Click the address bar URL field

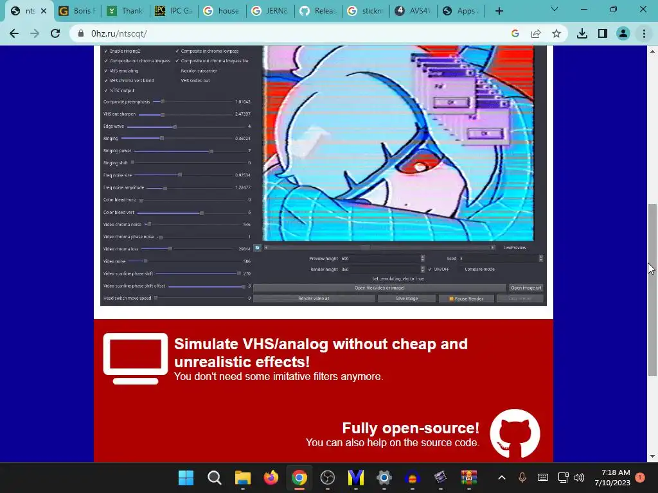[294, 33]
